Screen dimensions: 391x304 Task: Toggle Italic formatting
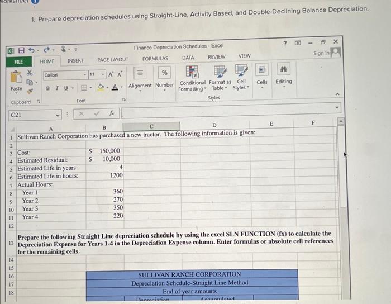point(57,88)
